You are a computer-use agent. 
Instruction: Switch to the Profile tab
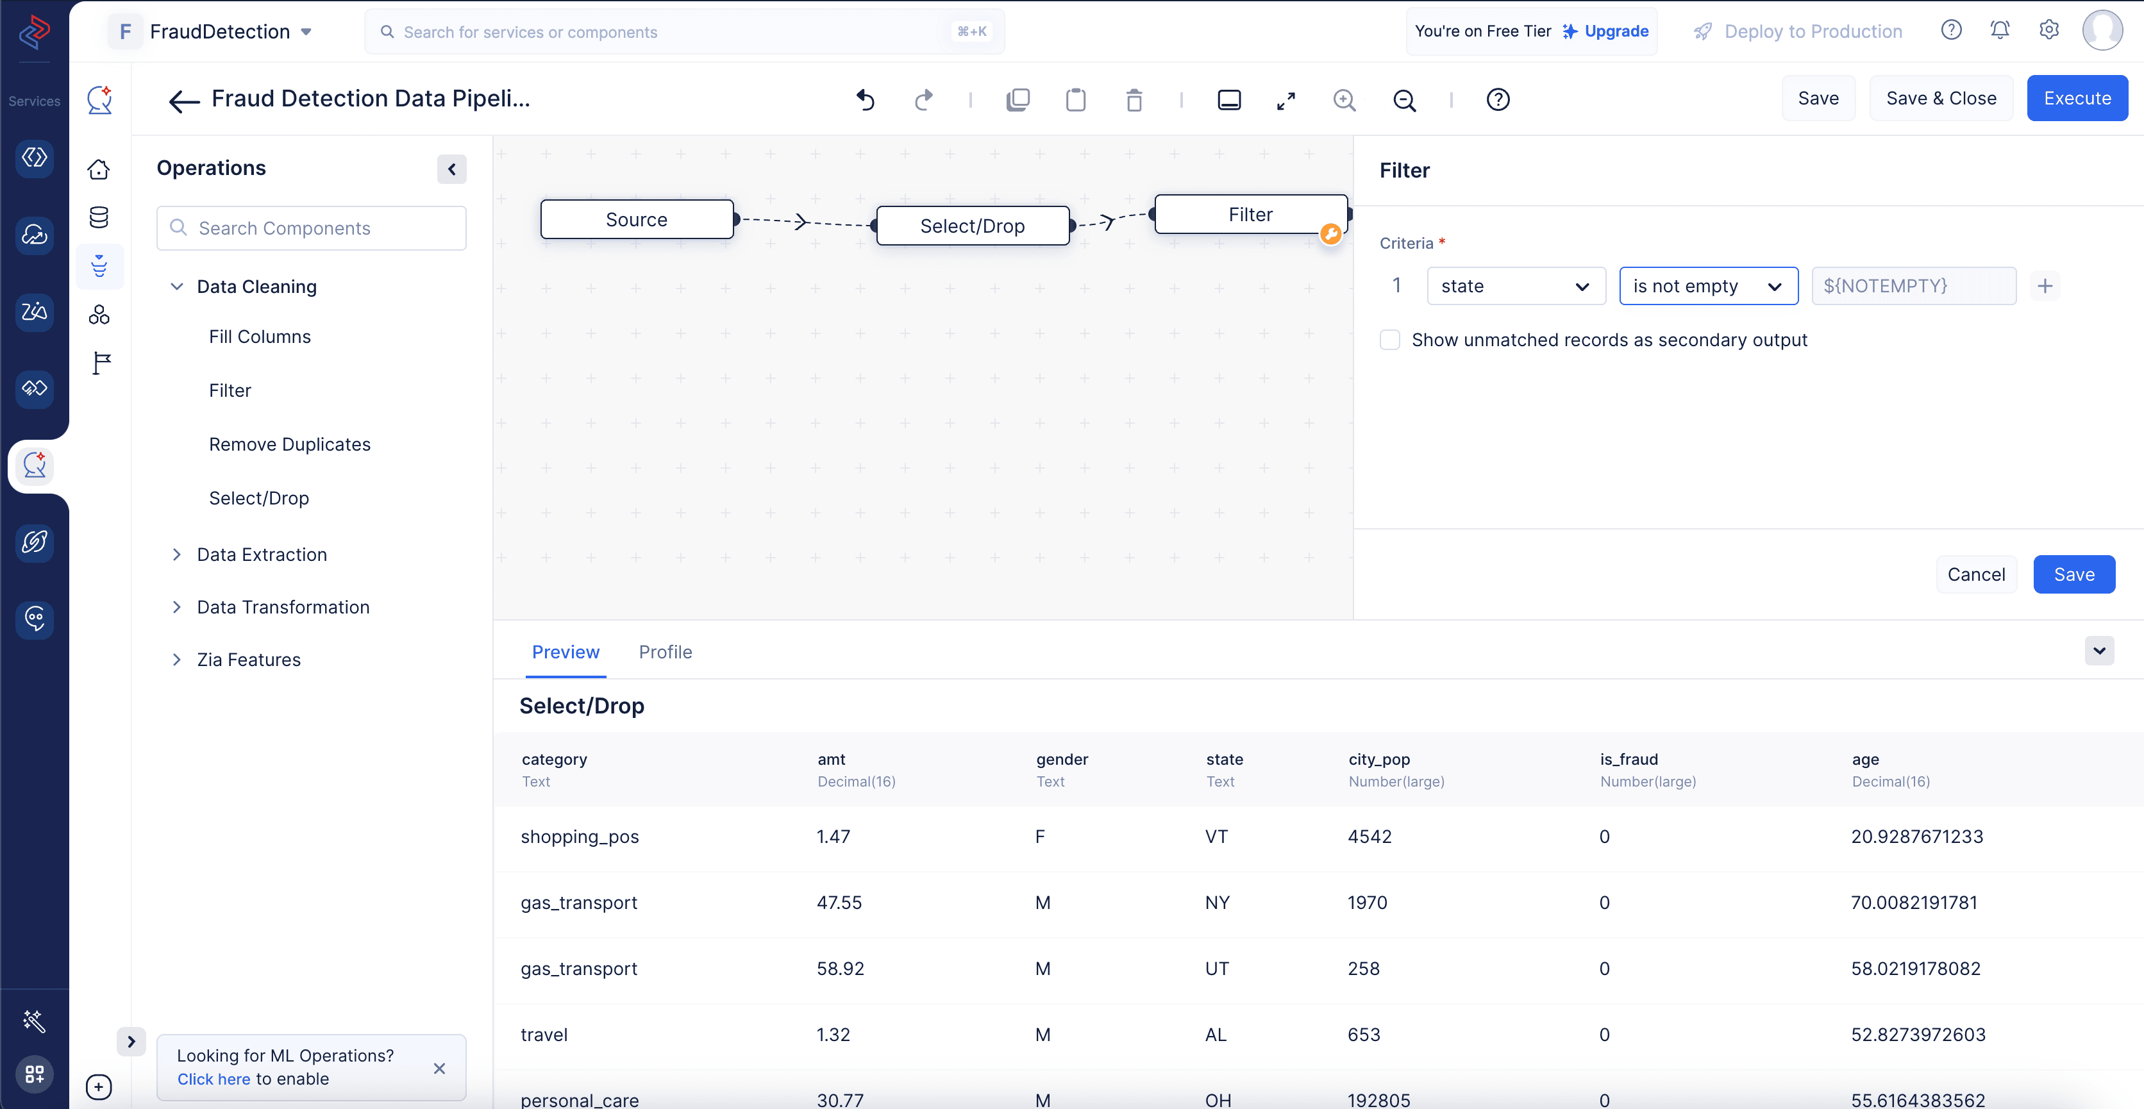click(666, 651)
